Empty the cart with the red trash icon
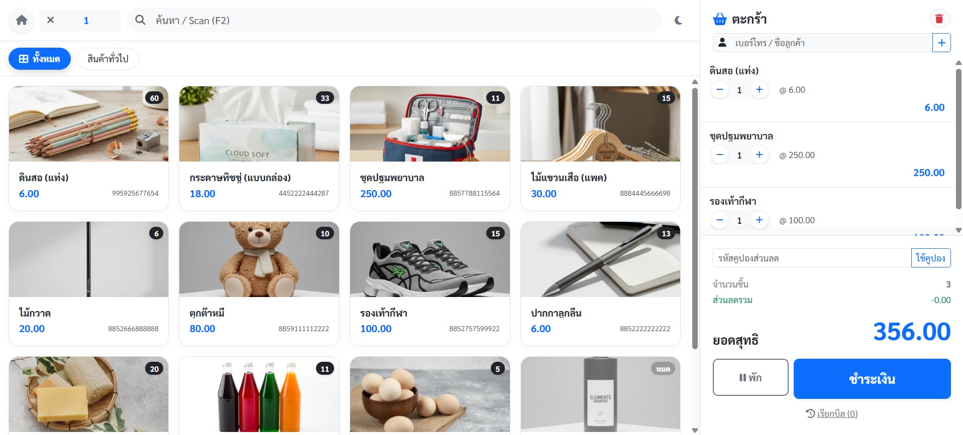 pyautogui.click(x=939, y=19)
